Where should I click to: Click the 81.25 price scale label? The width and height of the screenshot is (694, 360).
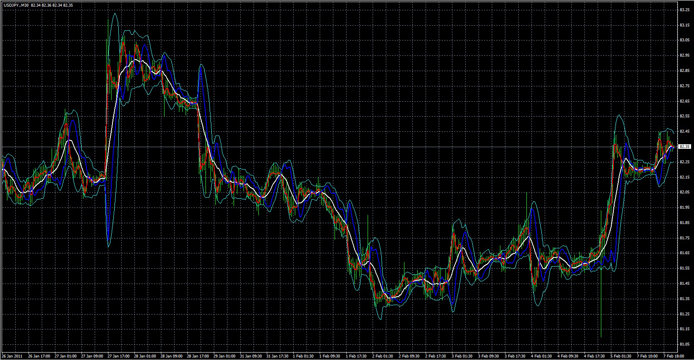[684, 314]
